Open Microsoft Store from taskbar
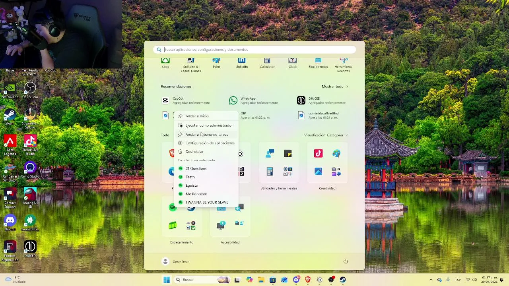The width and height of the screenshot is (509, 286). click(272, 280)
